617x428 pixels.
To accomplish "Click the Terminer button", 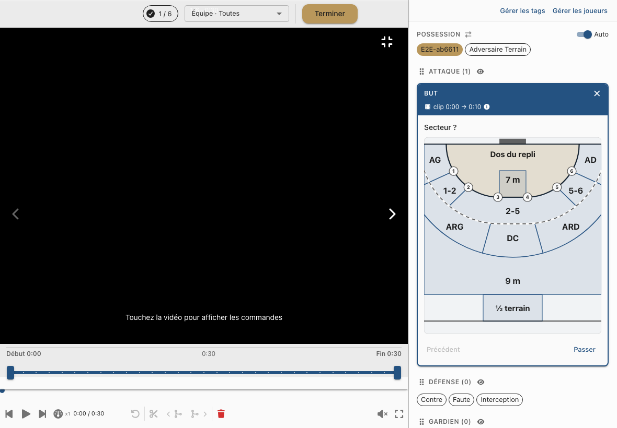I will point(330,14).
